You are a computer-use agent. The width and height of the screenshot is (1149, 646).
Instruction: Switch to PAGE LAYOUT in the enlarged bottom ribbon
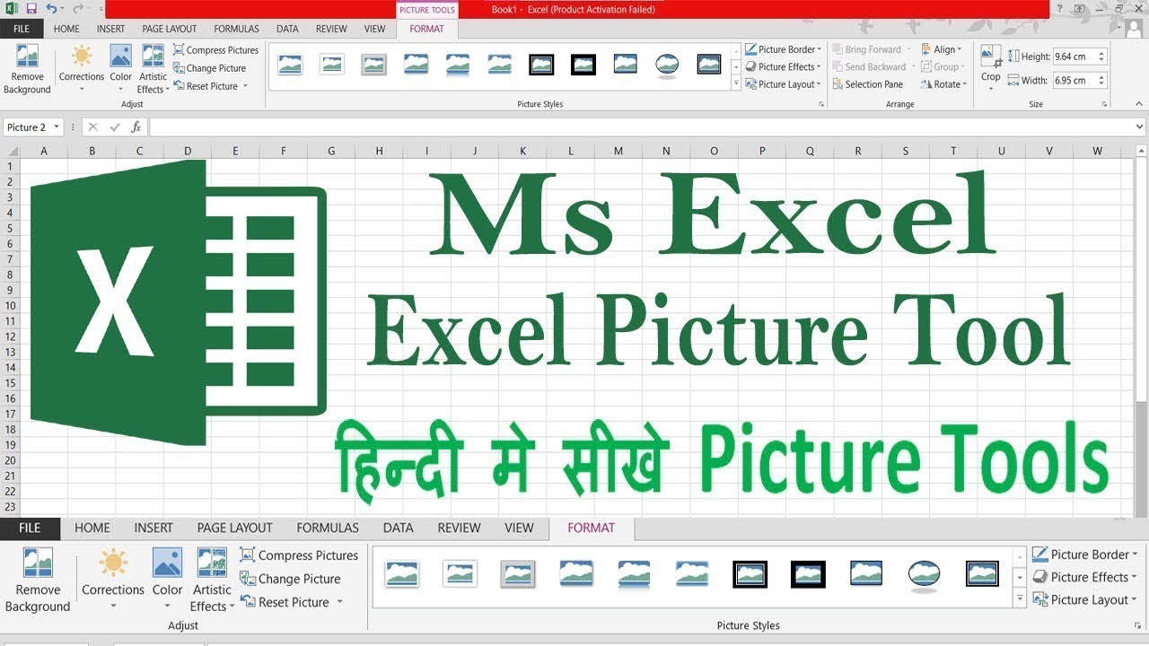coord(234,528)
